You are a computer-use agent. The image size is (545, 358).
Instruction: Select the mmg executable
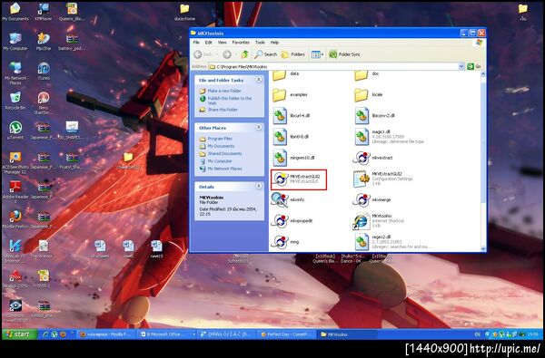[286, 242]
